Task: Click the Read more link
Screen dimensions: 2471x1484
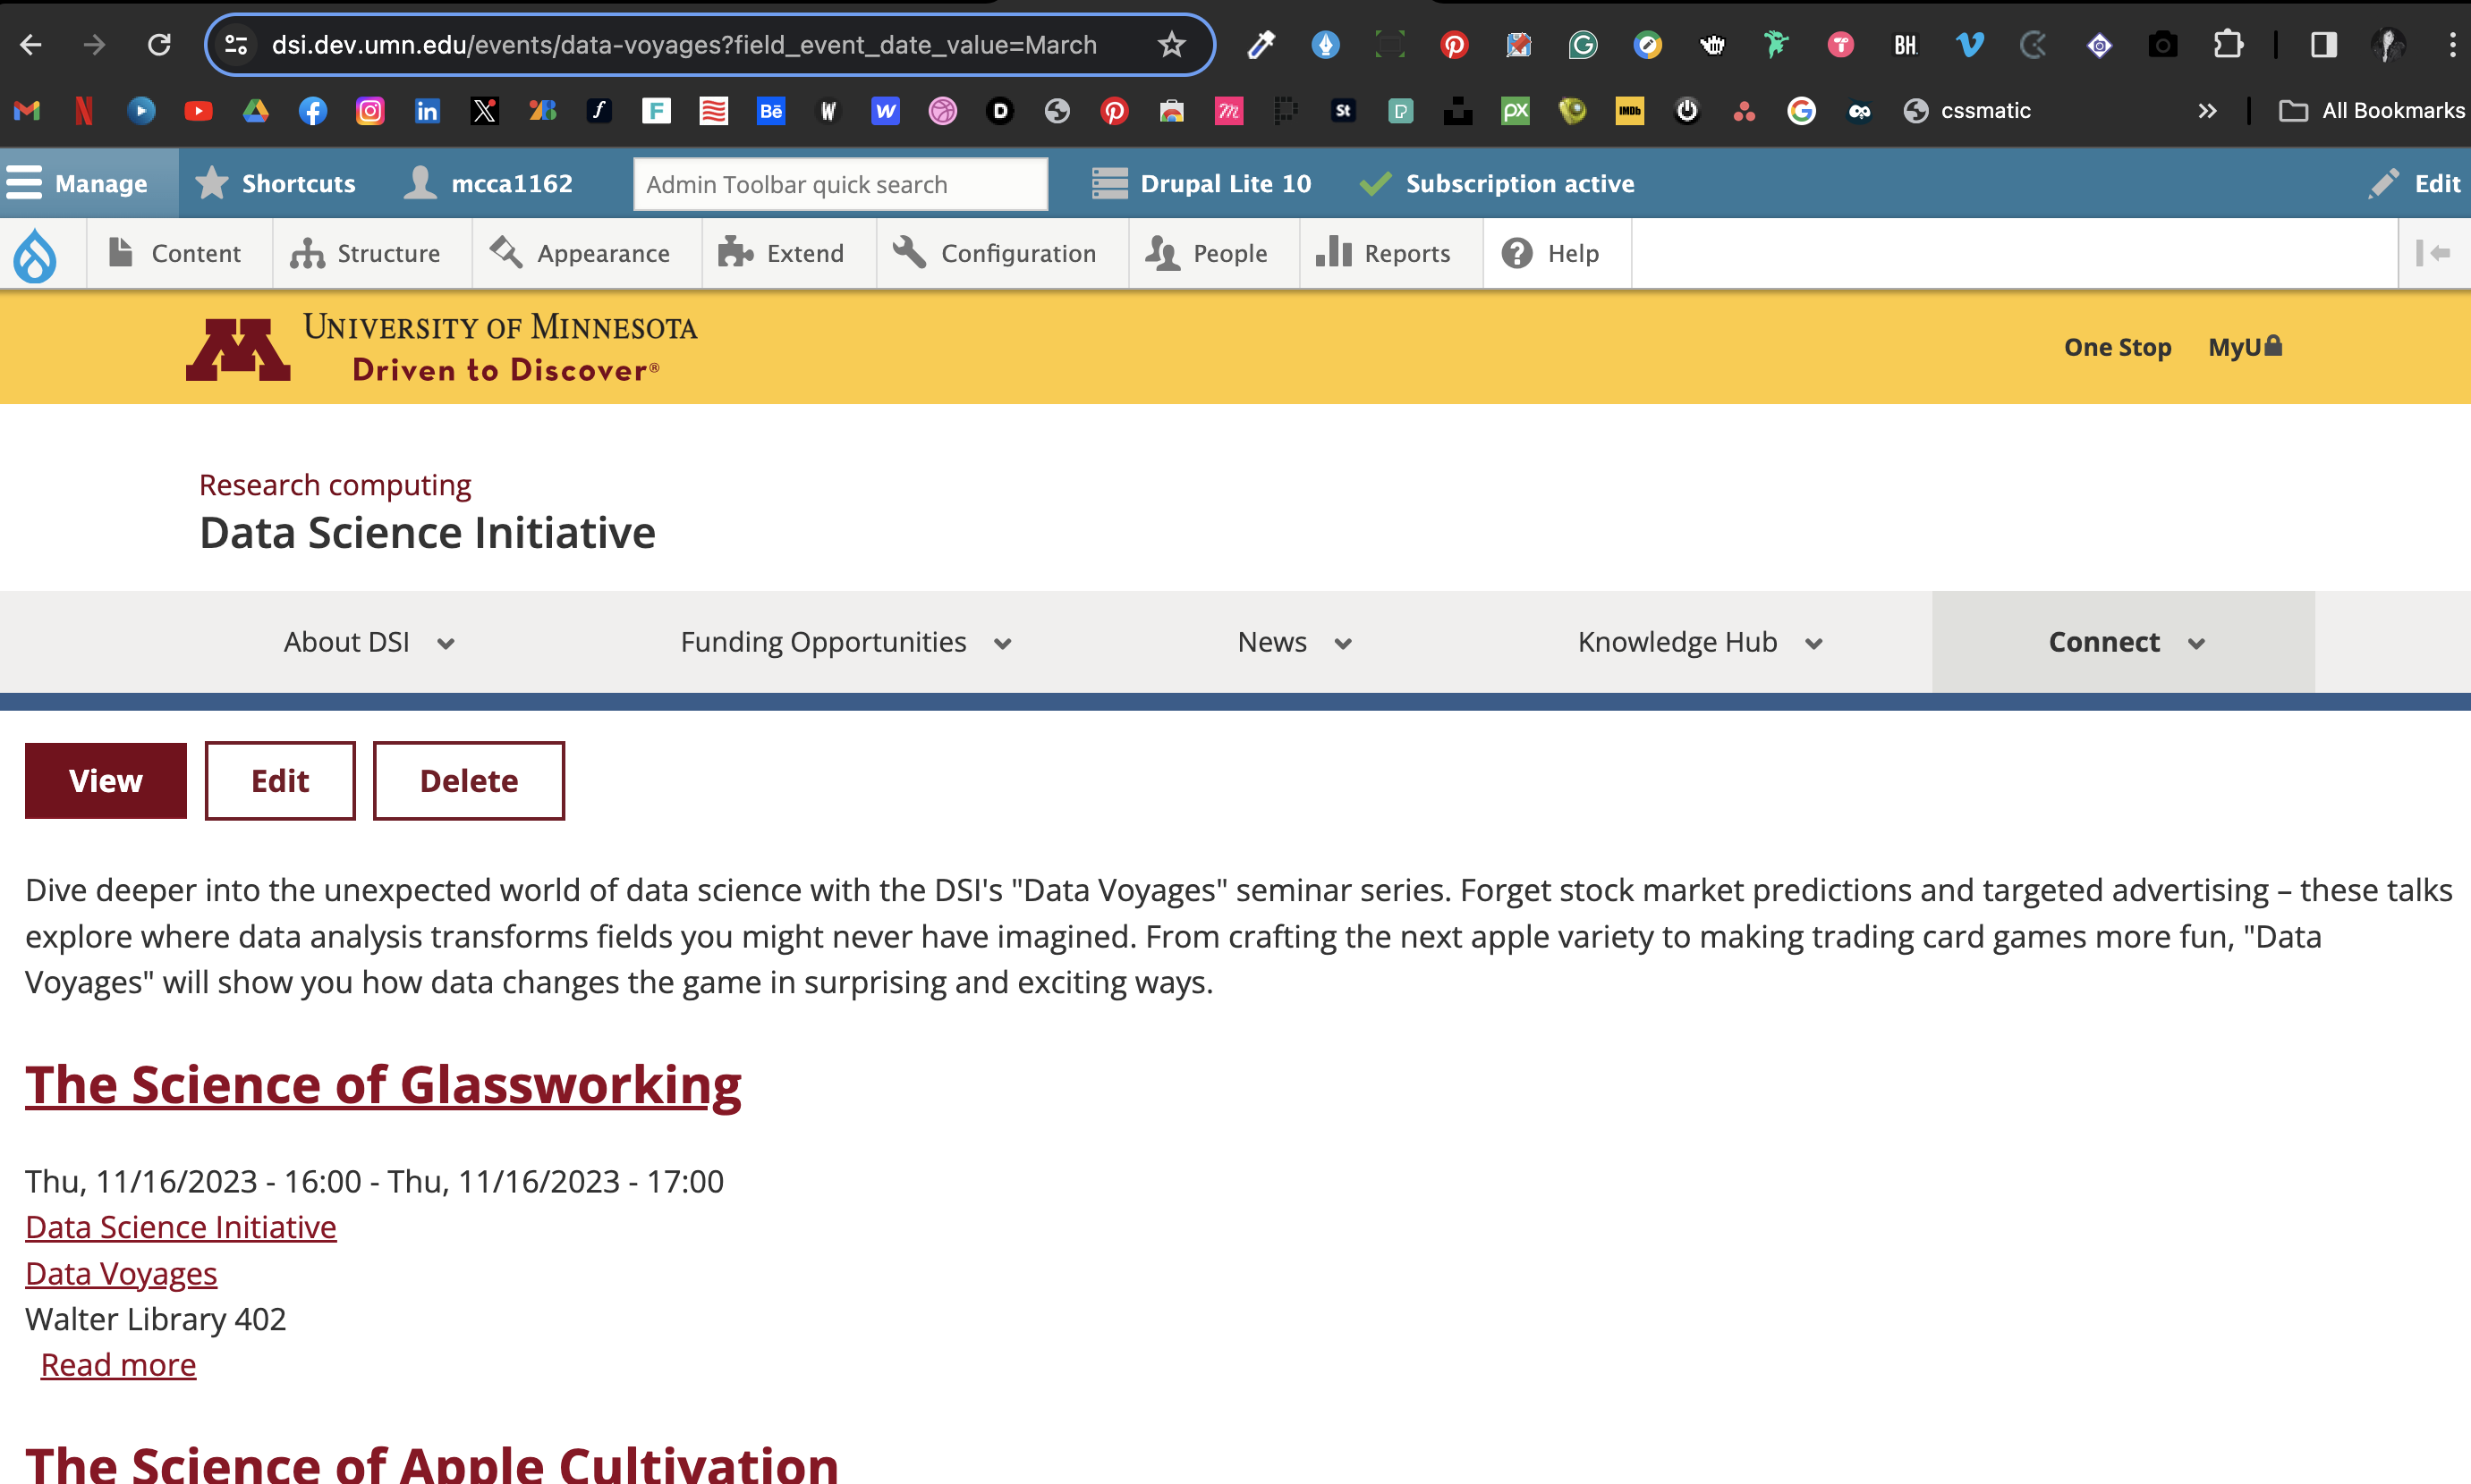Action: (x=118, y=1365)
